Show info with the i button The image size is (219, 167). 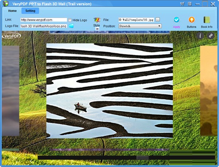pos(200,35)
